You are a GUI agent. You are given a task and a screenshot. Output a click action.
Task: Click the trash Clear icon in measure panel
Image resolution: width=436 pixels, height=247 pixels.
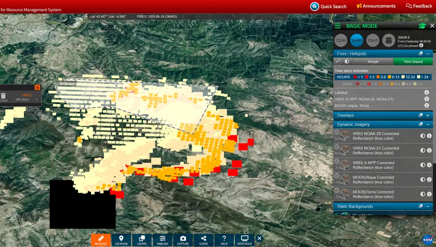[3, 96]
